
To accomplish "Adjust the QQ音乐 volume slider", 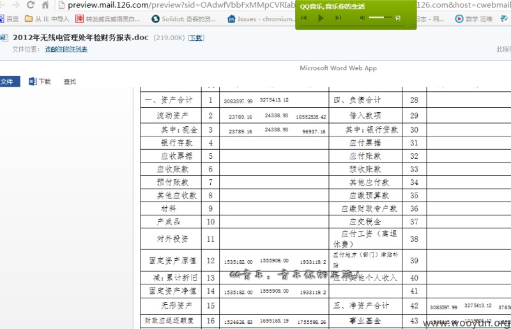I will click(x=380, y=17).
